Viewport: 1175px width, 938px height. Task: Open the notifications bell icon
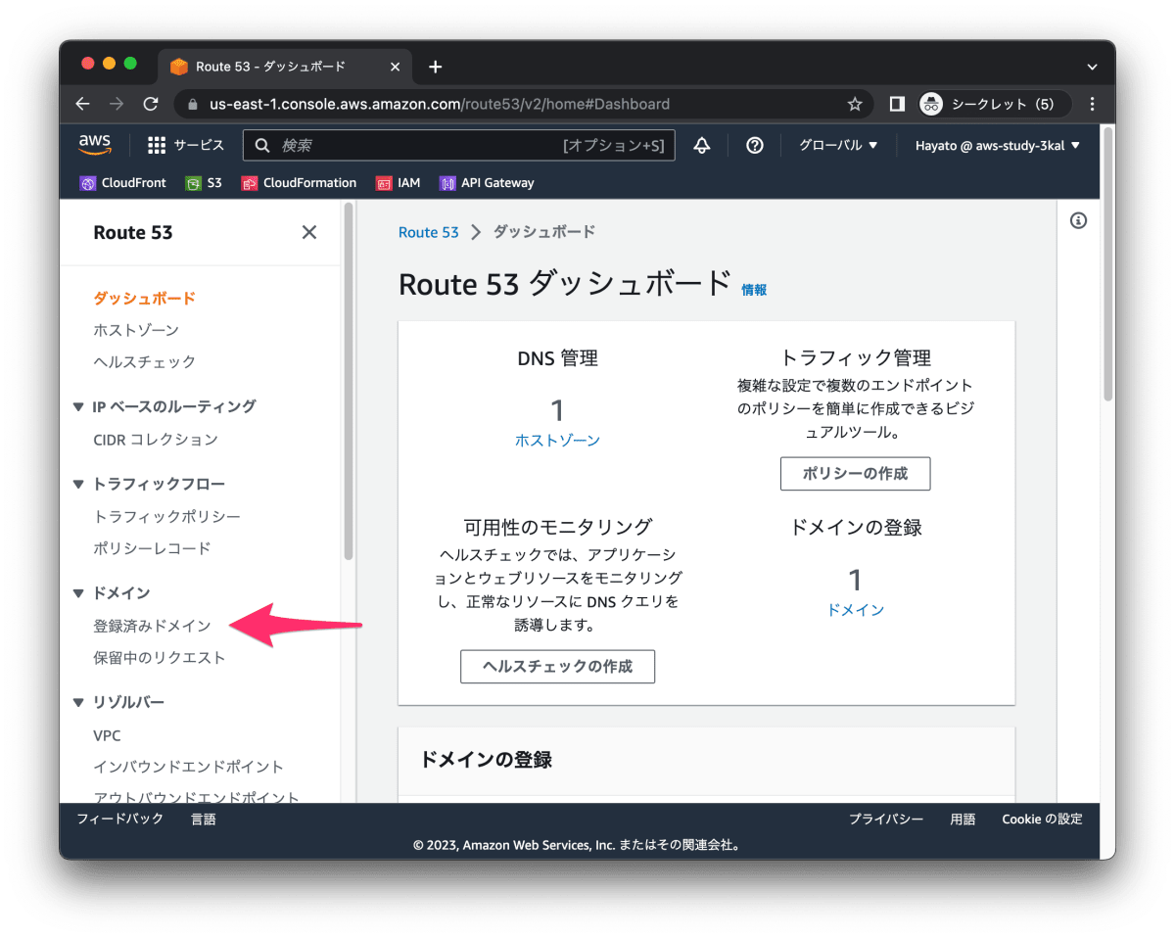[702, 145]
